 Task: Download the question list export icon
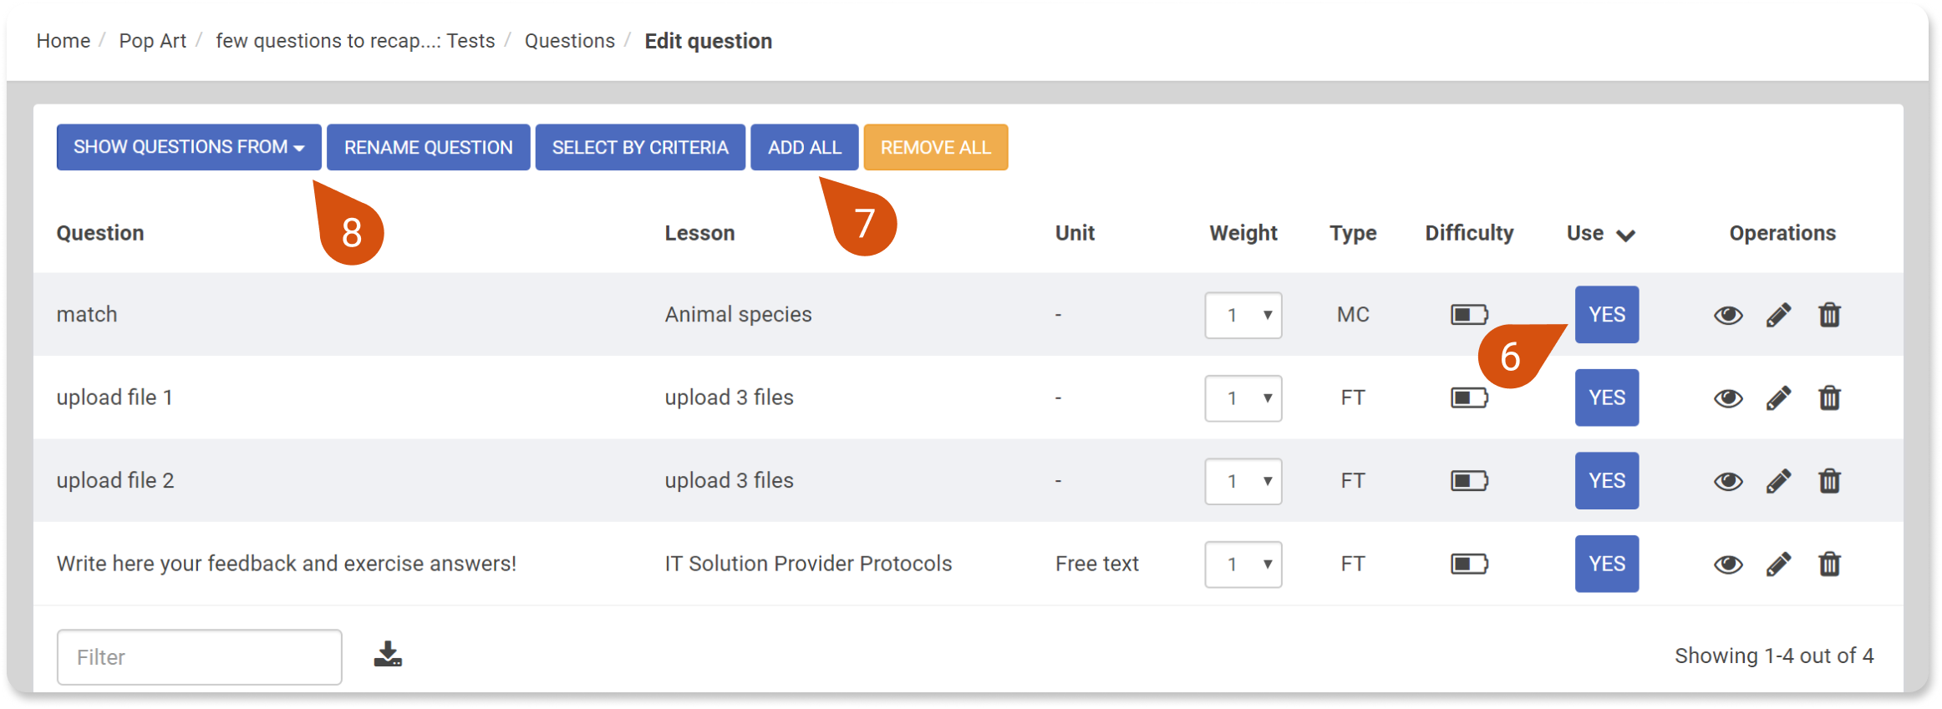[388, 654]
